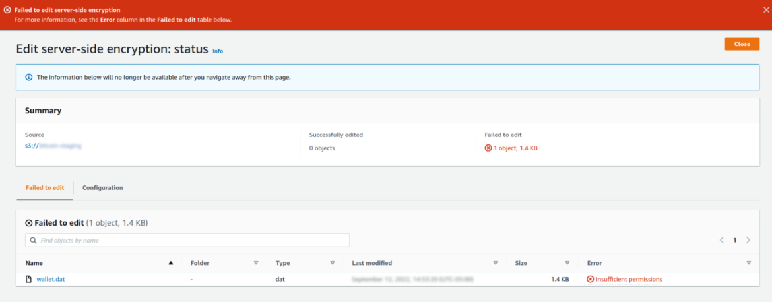772x302 pixels.
Task: Click the error icon beside Insufficient permissions
Action: [591, 279]
